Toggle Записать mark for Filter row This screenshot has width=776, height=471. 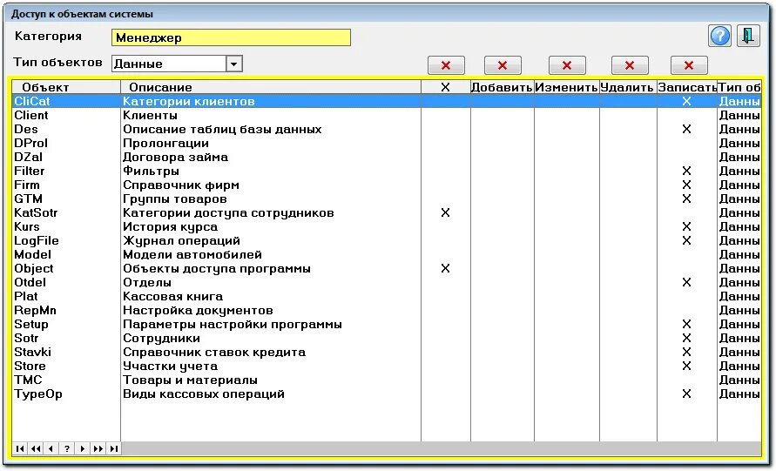(686, 172)
